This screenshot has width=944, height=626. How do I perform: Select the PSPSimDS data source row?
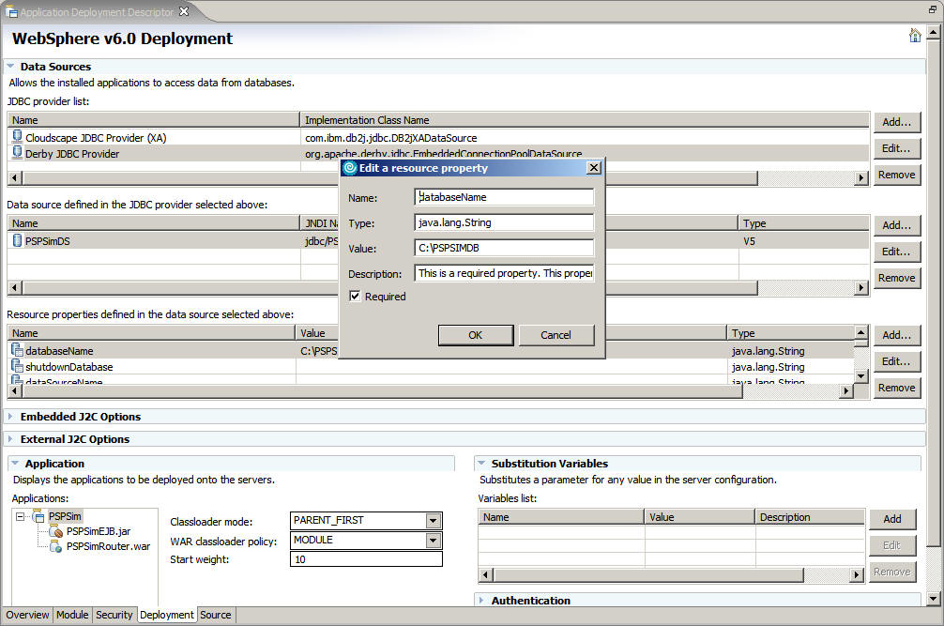[437, 241]
